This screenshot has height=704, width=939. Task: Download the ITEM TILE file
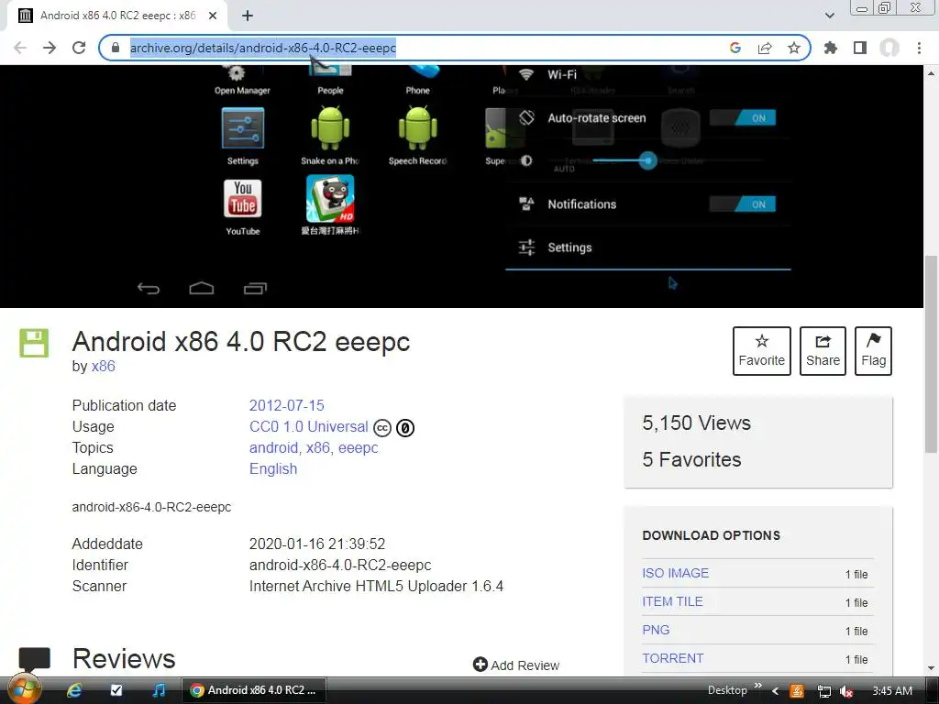pos(672,601)
